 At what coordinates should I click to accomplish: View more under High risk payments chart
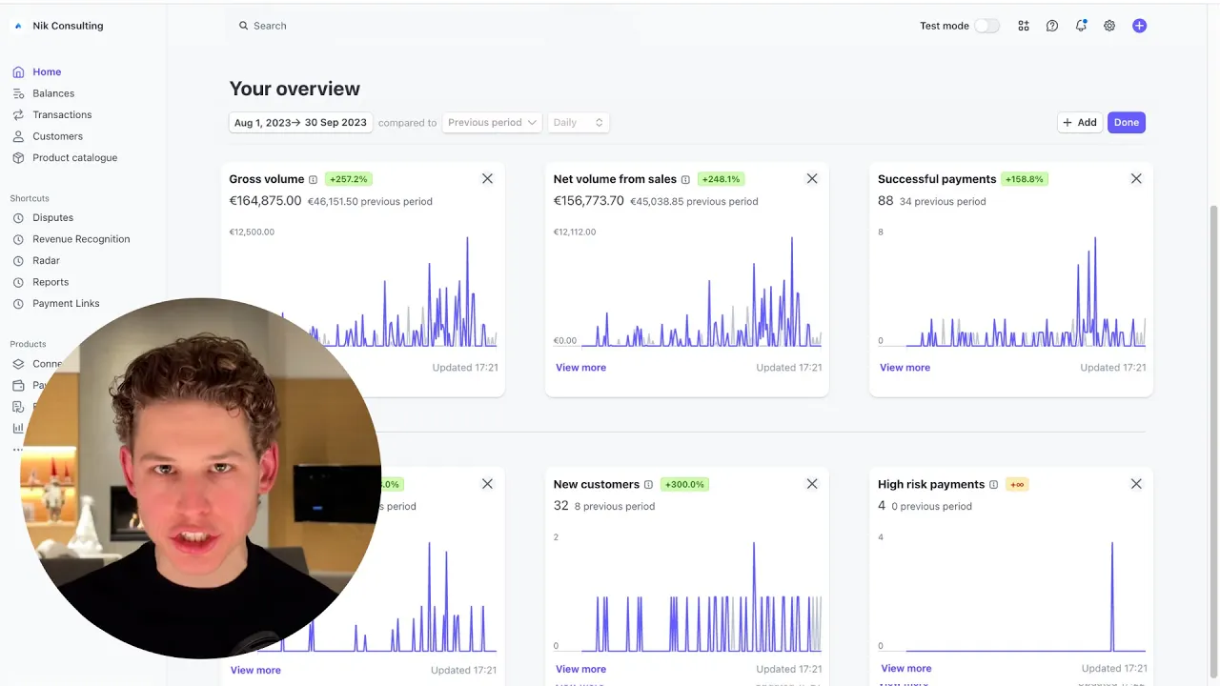pyautogui.click(x=905, y=668)
